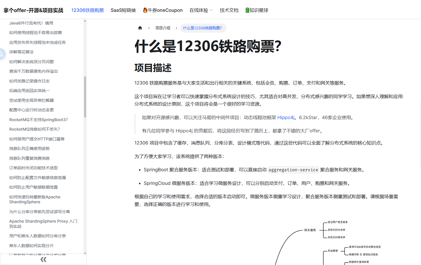
Task: Open the Hippo4j hyperlink
Action: pyautogui.click(x=285, y=117)
